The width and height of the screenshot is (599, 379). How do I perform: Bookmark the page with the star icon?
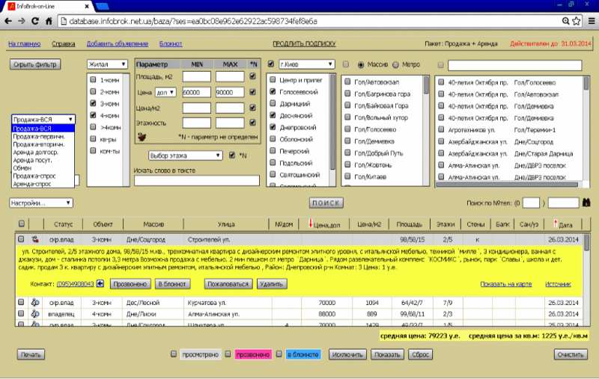coord(576,21)
